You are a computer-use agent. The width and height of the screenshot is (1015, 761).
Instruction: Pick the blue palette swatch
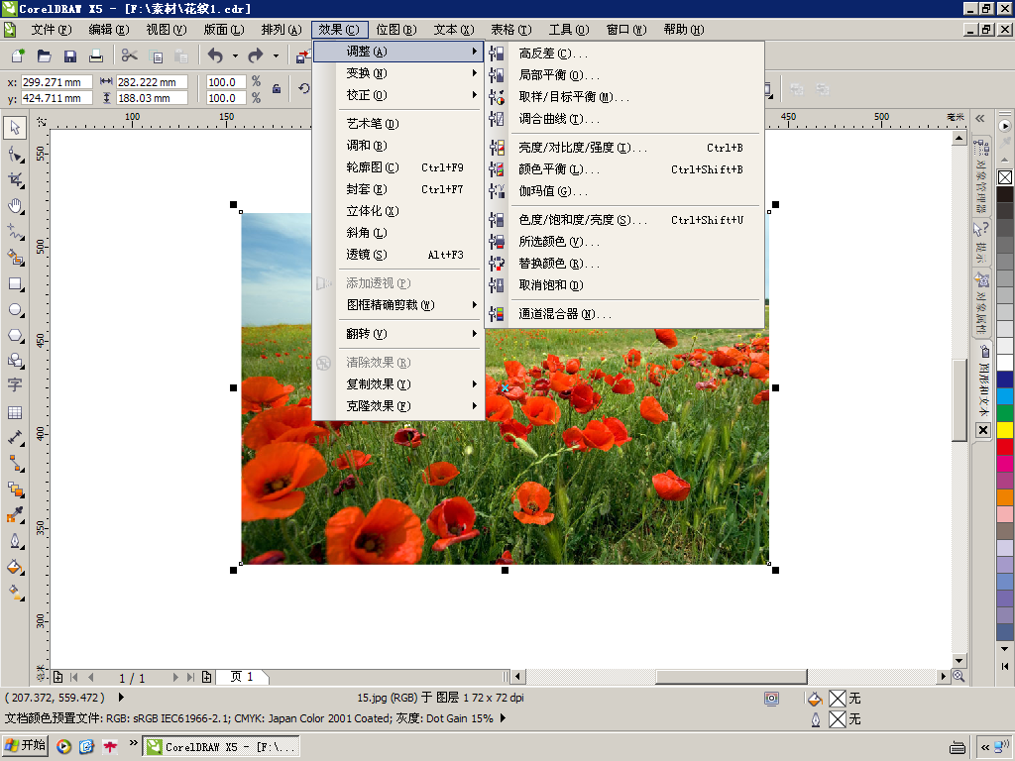(x=1005, y=380)
